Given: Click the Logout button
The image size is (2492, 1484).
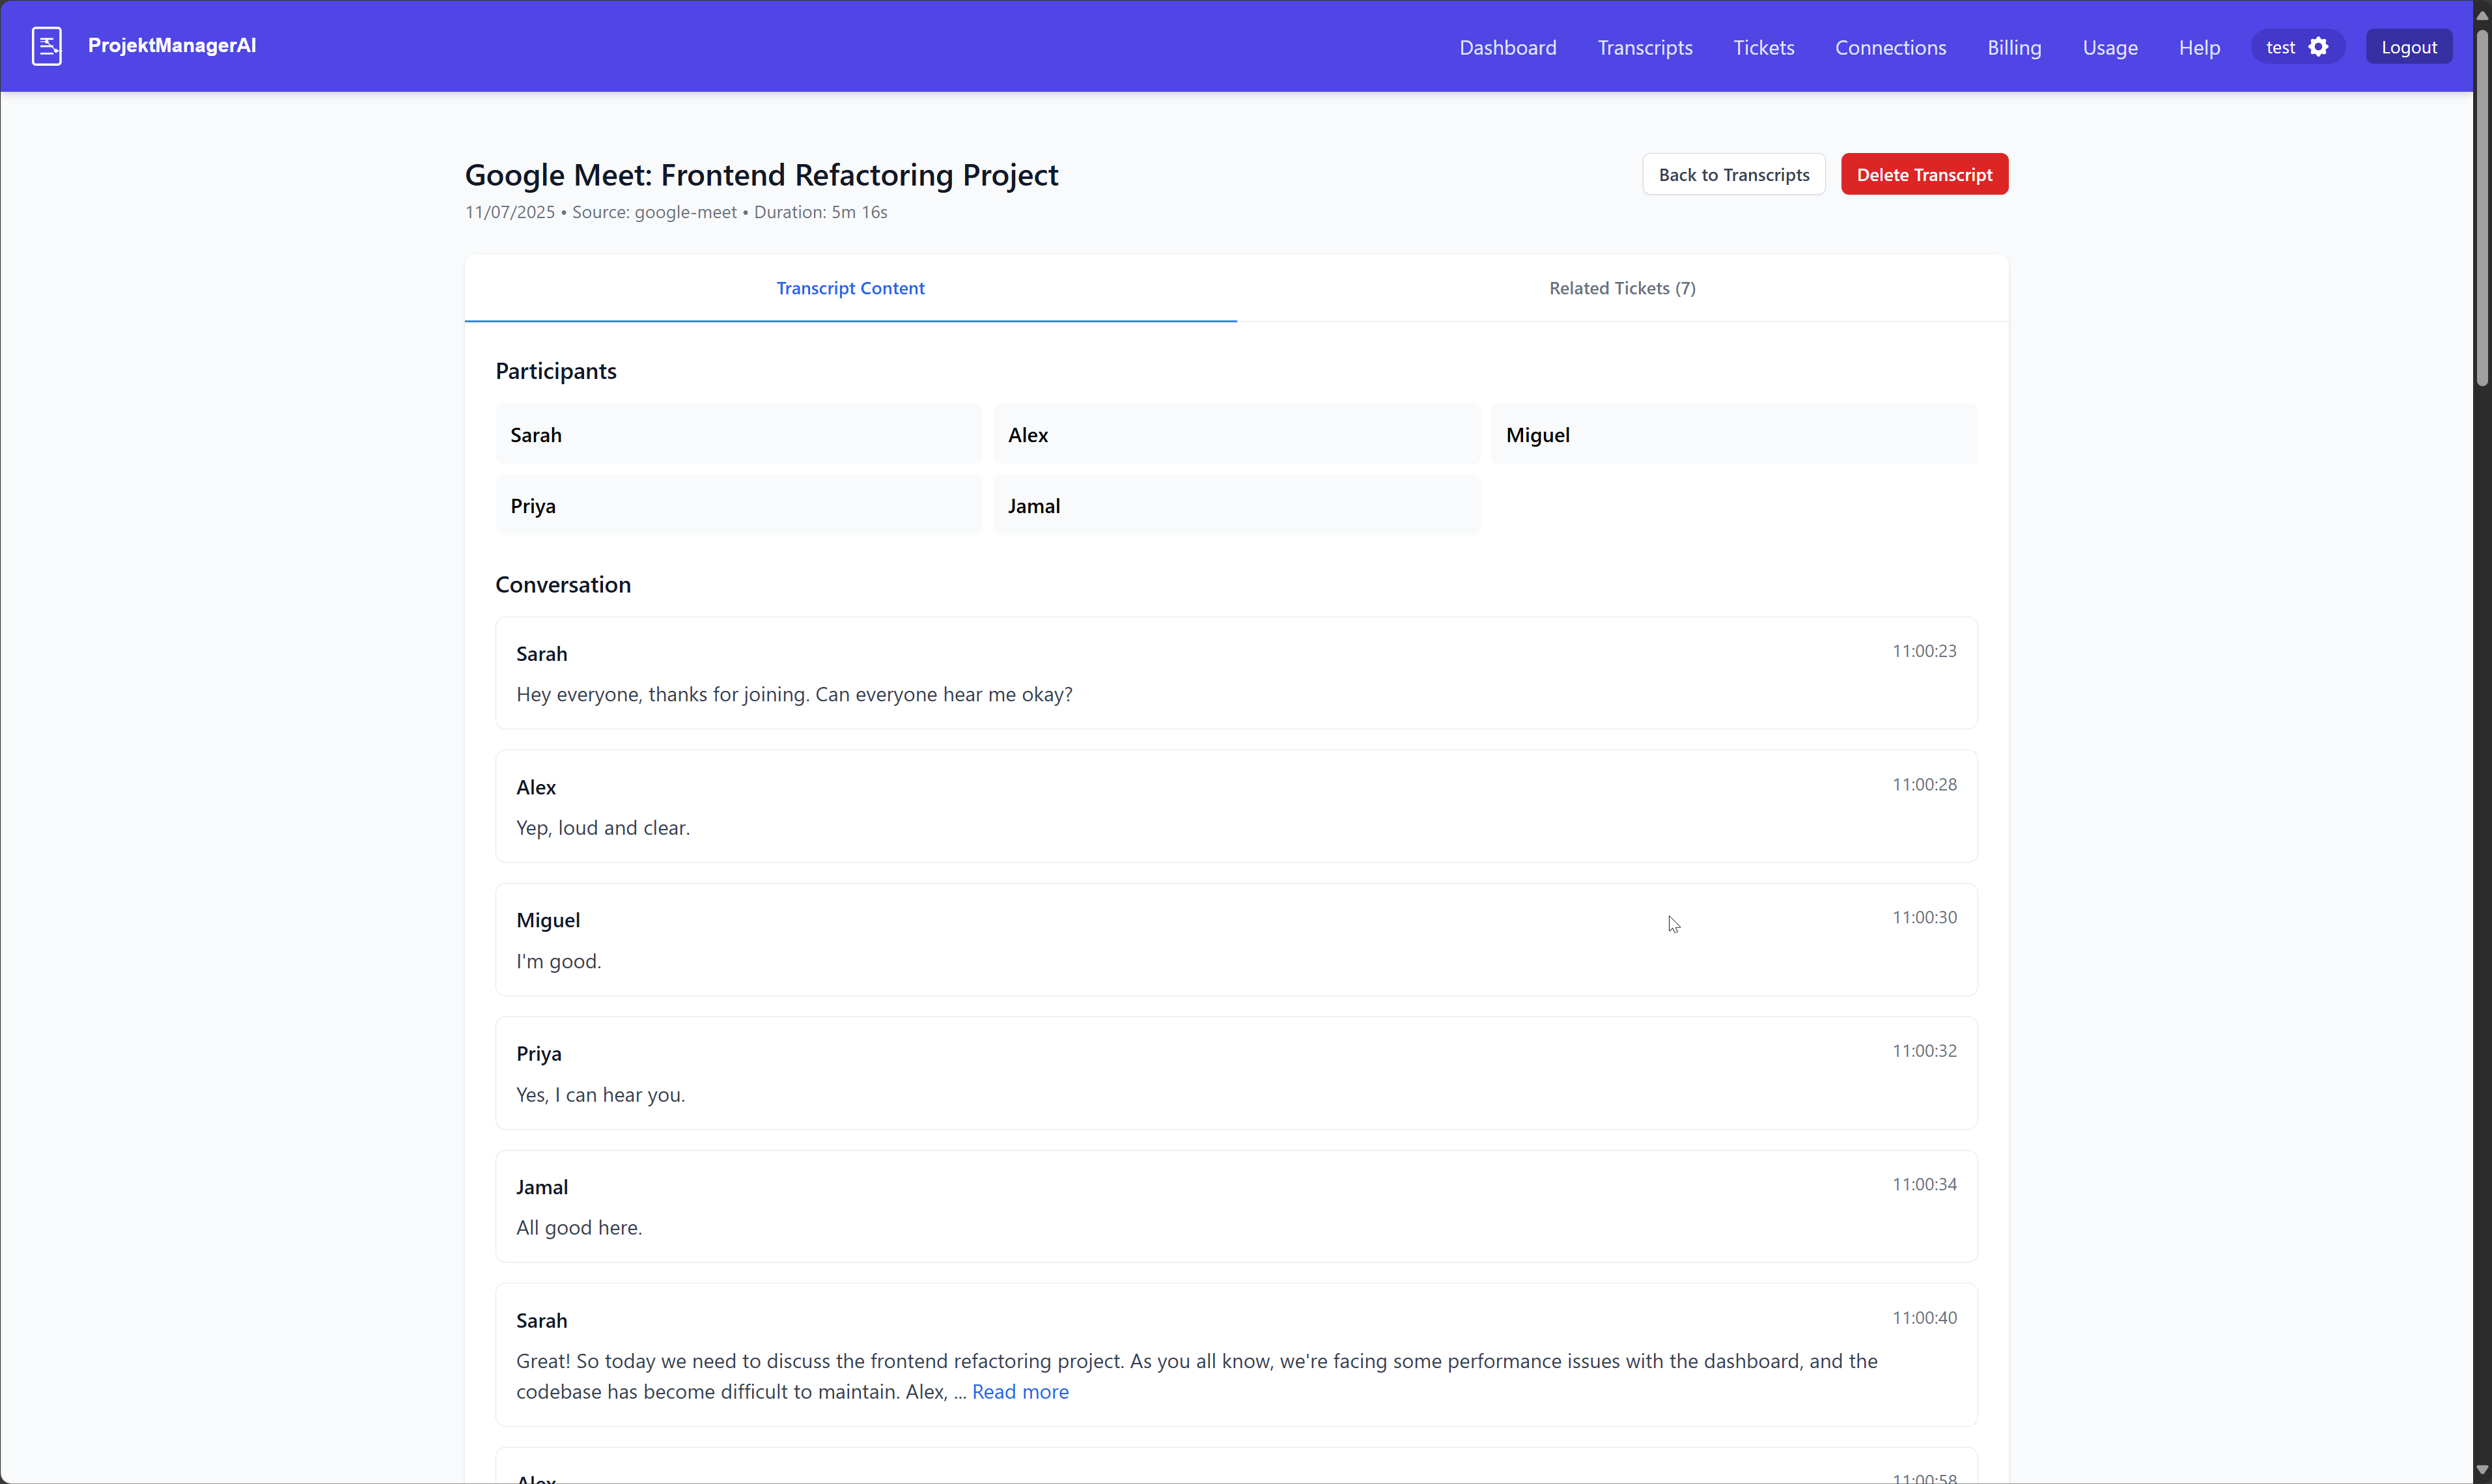Looking at the screenshot, I should coord(2408,47).
